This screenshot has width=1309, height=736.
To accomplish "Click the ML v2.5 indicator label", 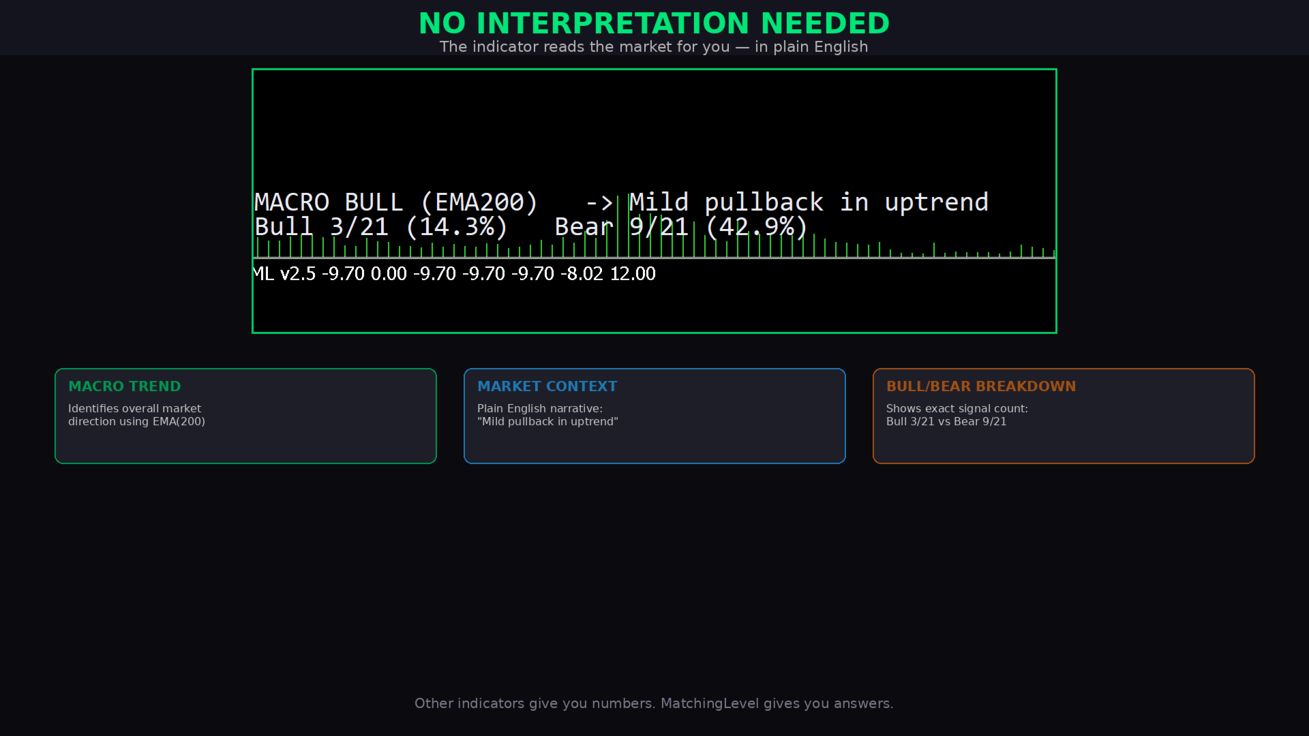I will tap(284, 274).
